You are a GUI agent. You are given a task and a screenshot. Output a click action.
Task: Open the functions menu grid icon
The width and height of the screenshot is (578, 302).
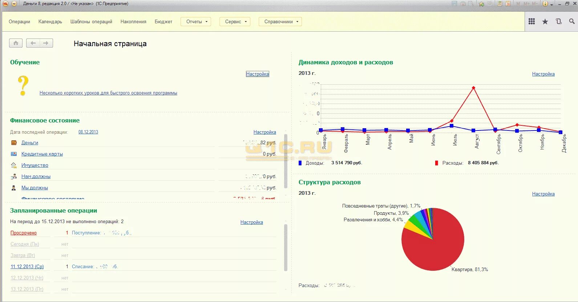pyautogui.click(x=531, y=21)
